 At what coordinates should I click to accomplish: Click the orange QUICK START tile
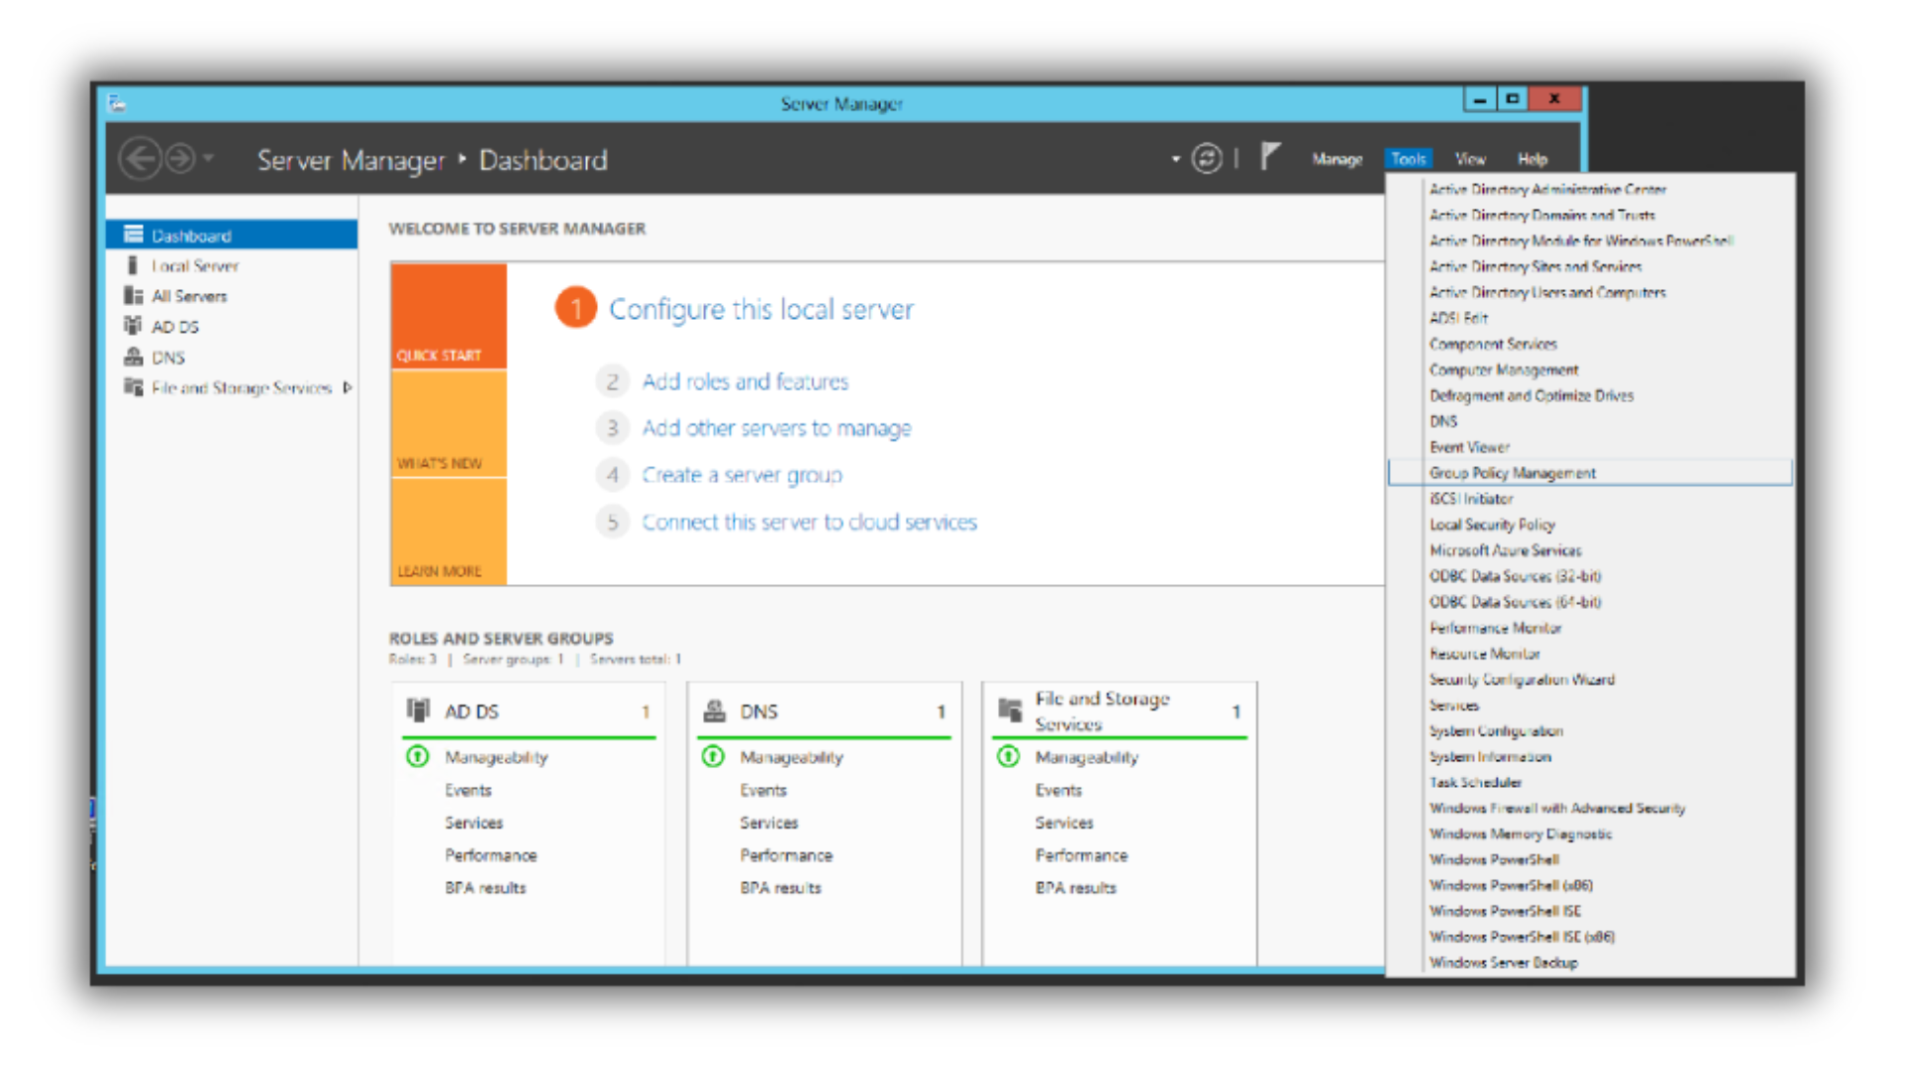[x=449, y=316]
